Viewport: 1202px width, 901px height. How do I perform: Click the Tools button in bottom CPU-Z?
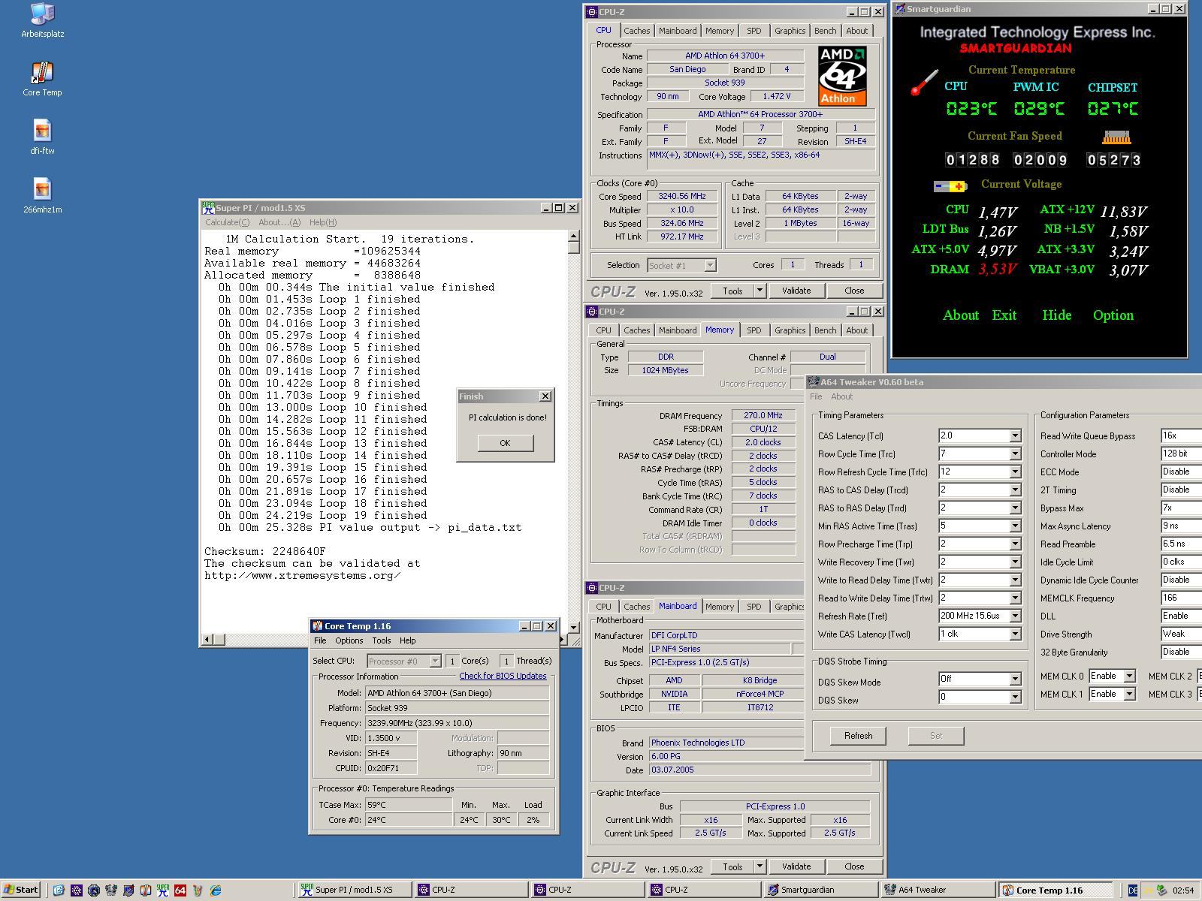click(732, 866)
